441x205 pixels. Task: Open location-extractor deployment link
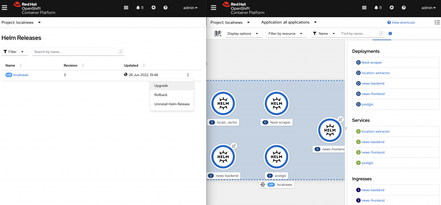(376, 73)
